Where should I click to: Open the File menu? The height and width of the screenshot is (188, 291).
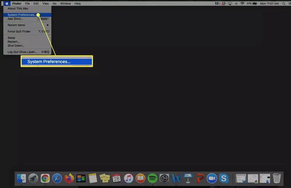pos(27,4)
